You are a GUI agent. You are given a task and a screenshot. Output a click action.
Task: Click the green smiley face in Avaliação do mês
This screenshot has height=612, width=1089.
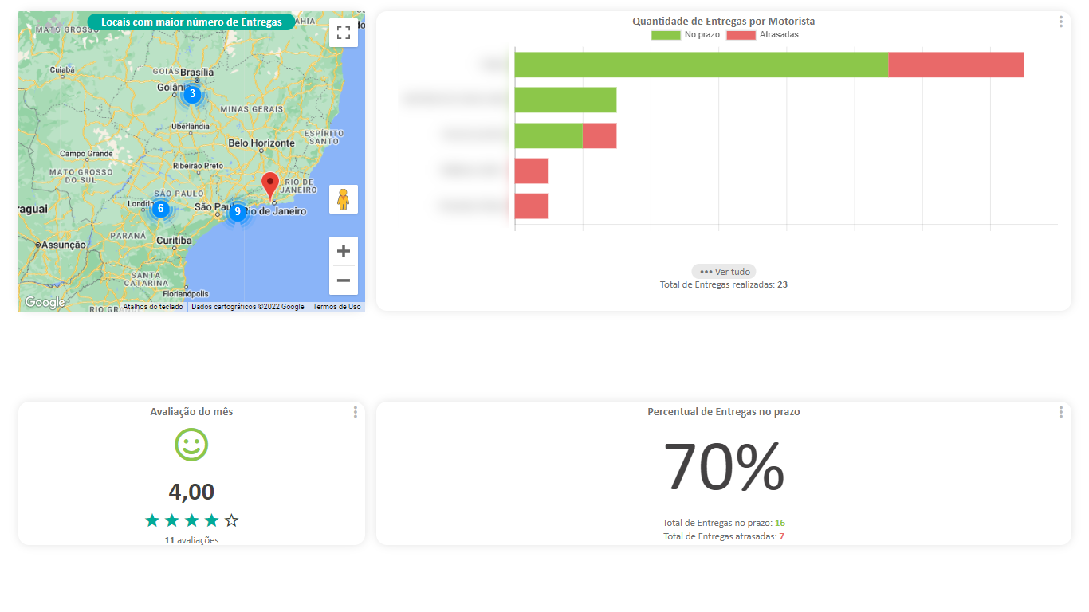pos(191,445)
